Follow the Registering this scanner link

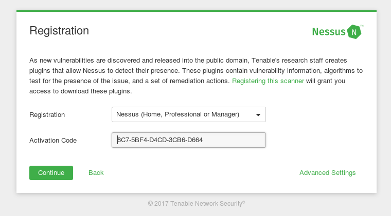point(268,81)
